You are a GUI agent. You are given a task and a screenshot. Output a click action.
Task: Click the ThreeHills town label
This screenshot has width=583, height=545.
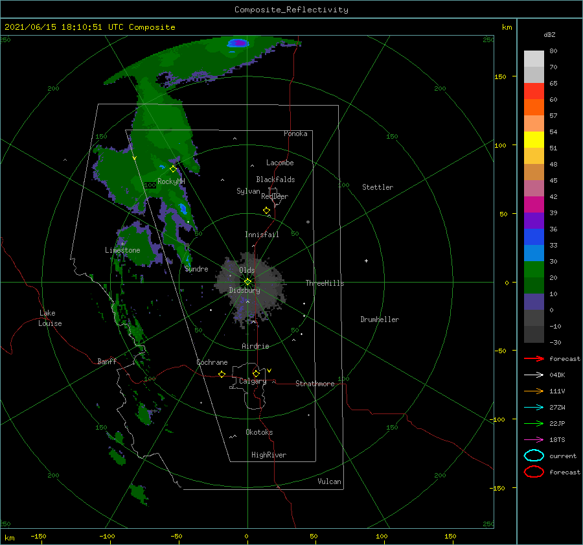click(325, 283)
